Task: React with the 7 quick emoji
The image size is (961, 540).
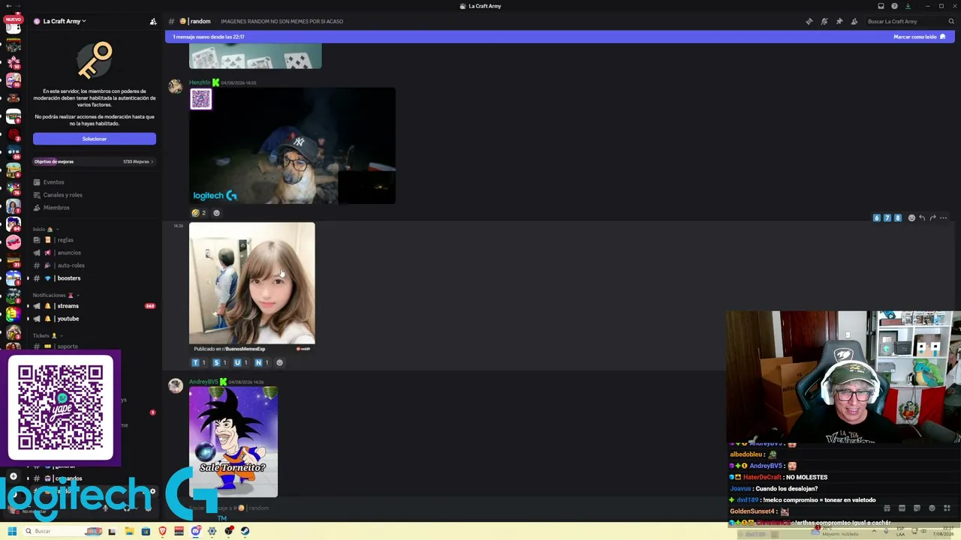Action: [x=887, y=217]
